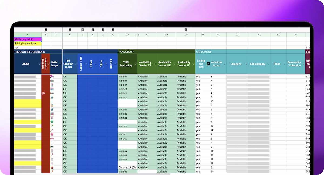Screen dimensions: 324x175
Task: Open the EU Creation check filter icon
Action: [x=75, y=64]
